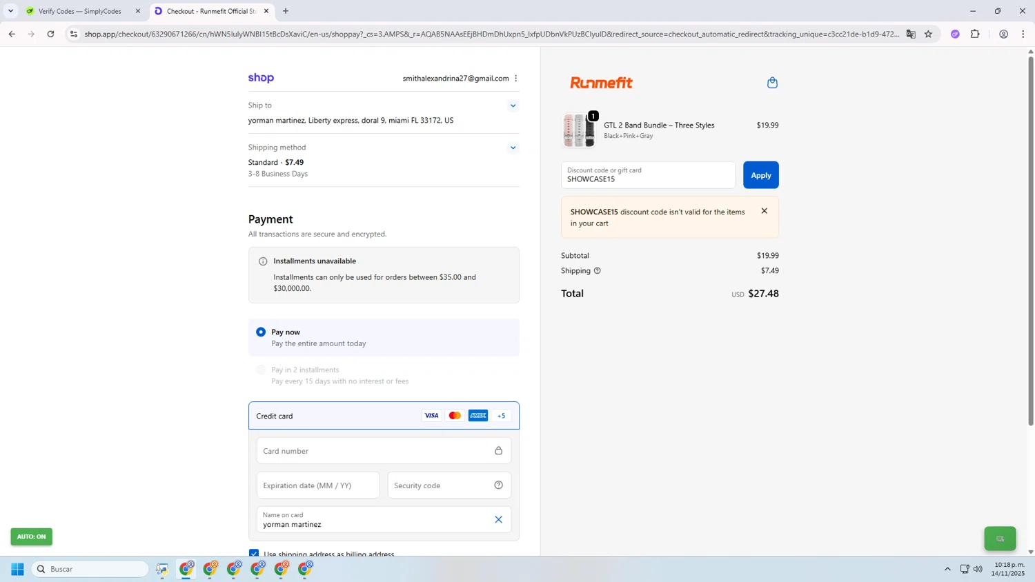
Task: Click the Visa card icon
Action: coord(431,416)
